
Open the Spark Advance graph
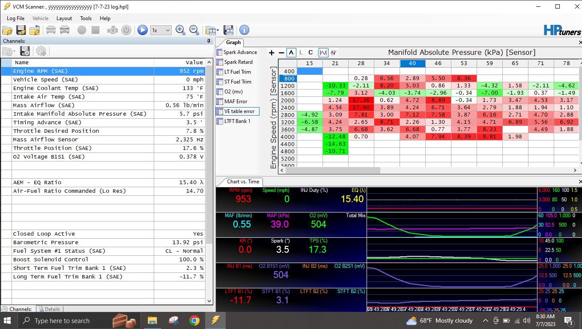pos(237,52)
